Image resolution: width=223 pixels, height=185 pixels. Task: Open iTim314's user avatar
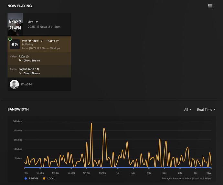click(x=14, y=84)
